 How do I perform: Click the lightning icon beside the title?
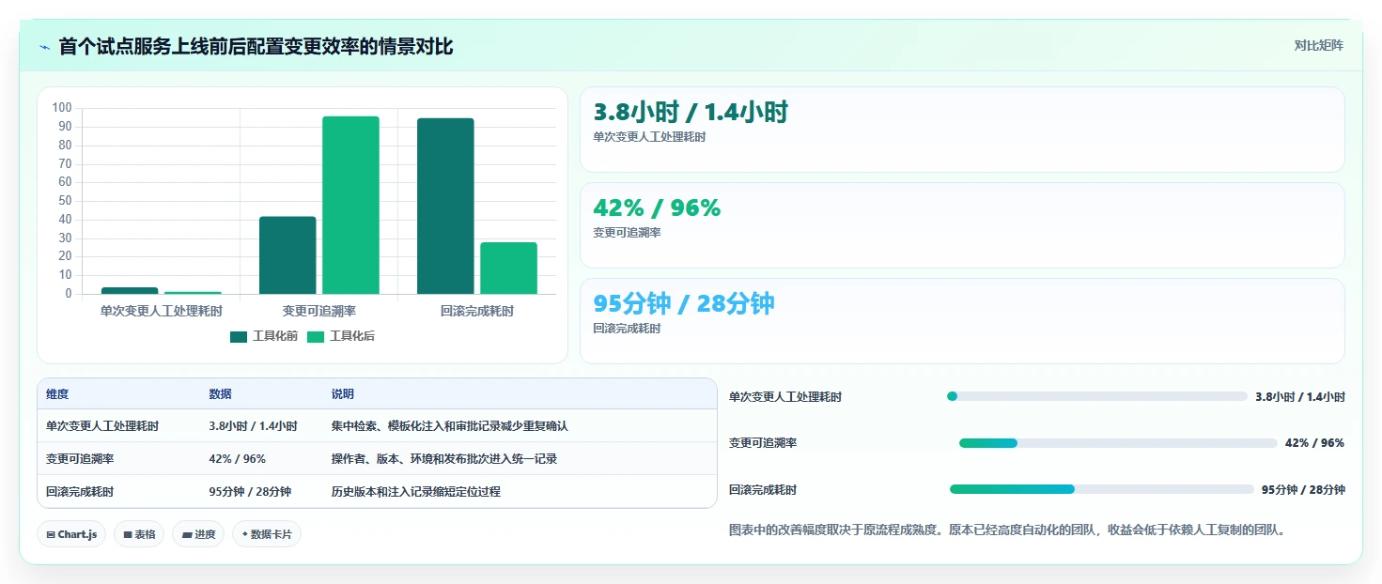[44, 47]
